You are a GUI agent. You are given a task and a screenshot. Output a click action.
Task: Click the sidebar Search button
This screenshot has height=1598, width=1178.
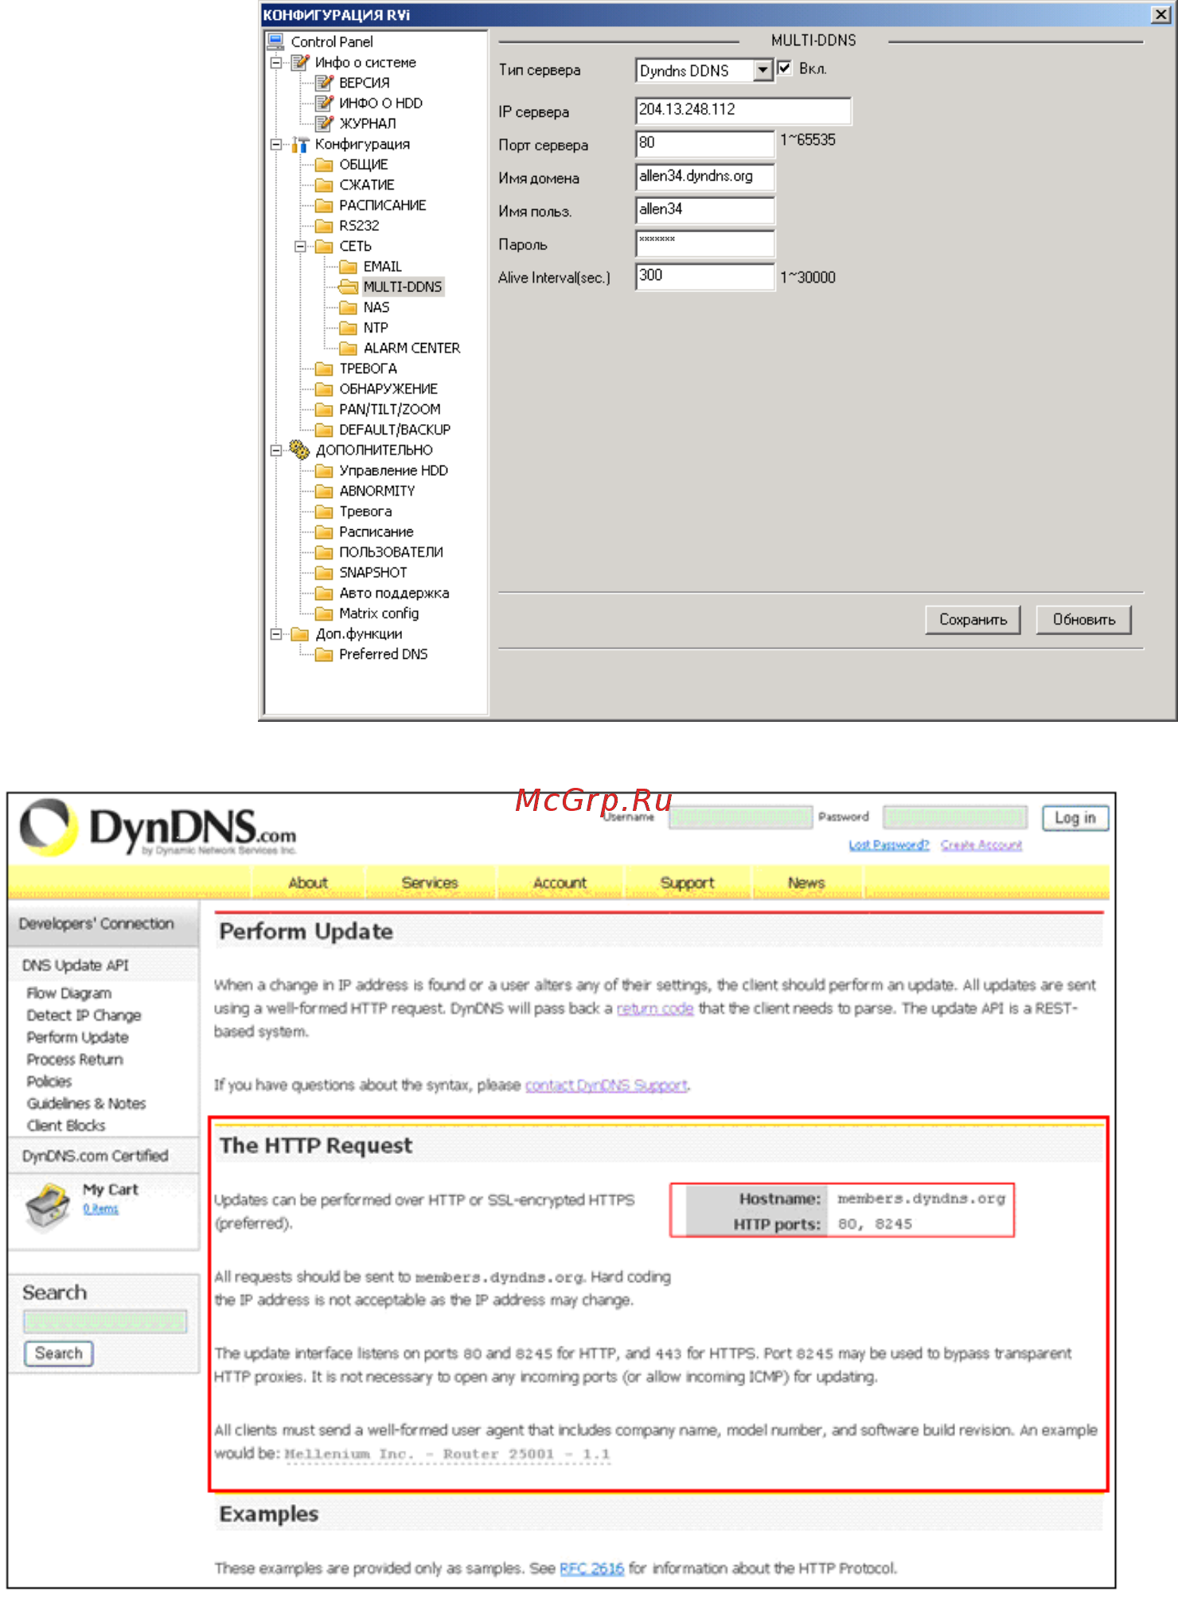coord(59,1353)
